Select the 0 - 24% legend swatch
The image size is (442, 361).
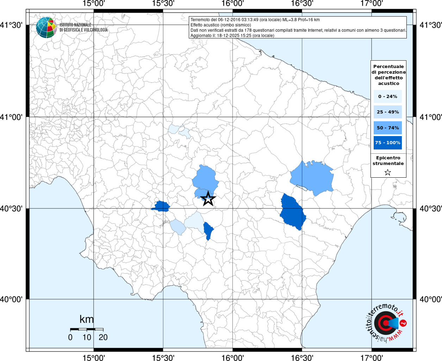(388, 96)
